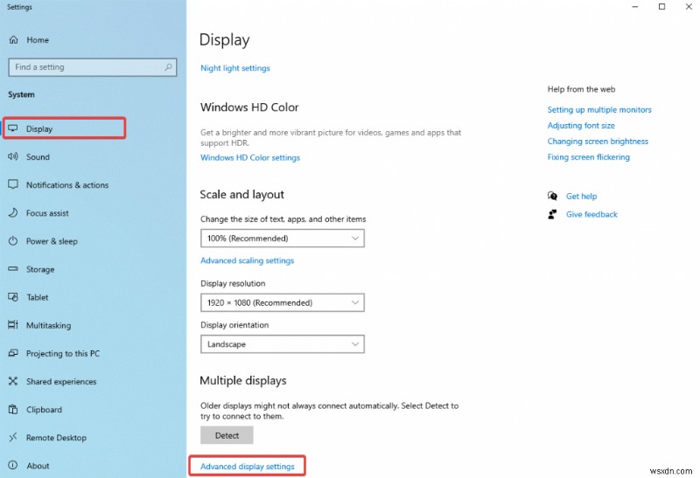Open Notifications & actions icon
This screenshot has height=478, width=700.
[13, 185]
